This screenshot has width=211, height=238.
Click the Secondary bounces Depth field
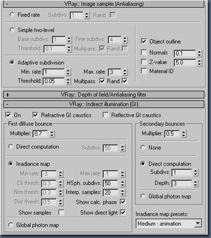[x=182, y=183]
